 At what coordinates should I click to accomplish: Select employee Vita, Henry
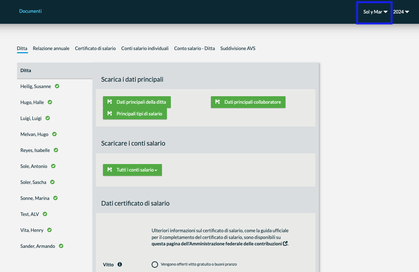(x=32, y=230)
